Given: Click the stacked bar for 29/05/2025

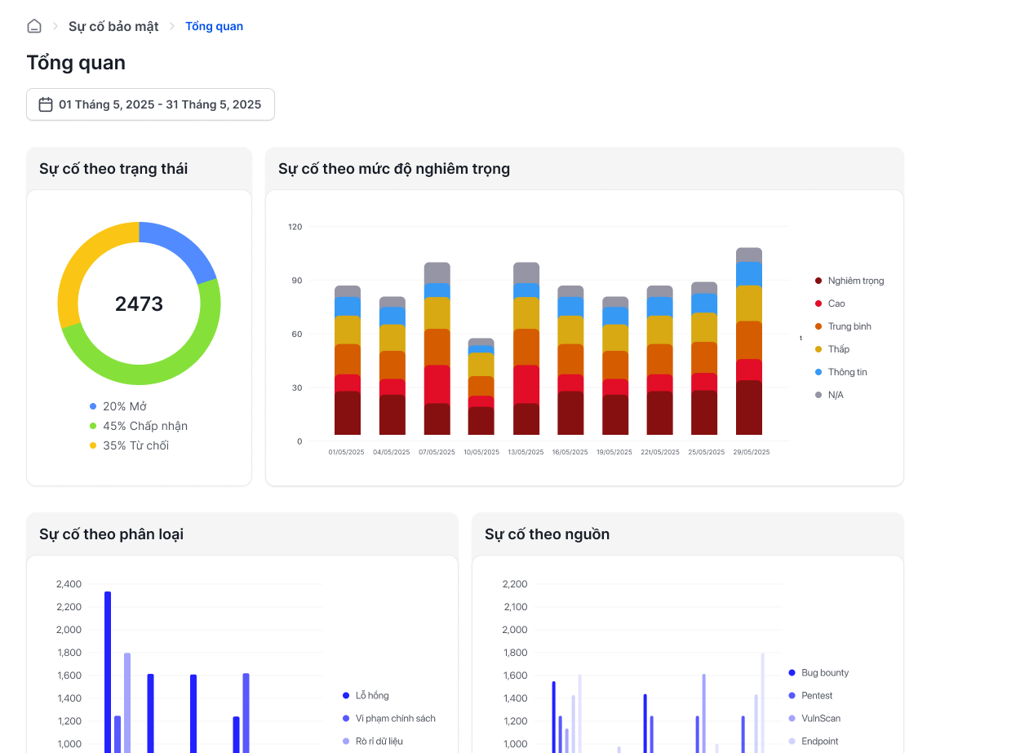Looking at the screenshot, I should pyautogui.click(x=749, y=341).
